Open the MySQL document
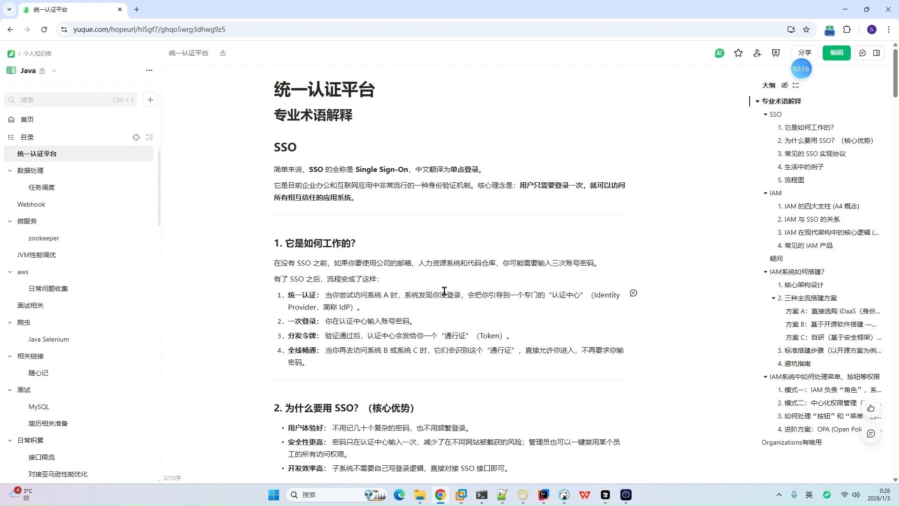Image resolution: width=899 pixels, height=506 pixels. pyautogui.click(x=39, y=407)
